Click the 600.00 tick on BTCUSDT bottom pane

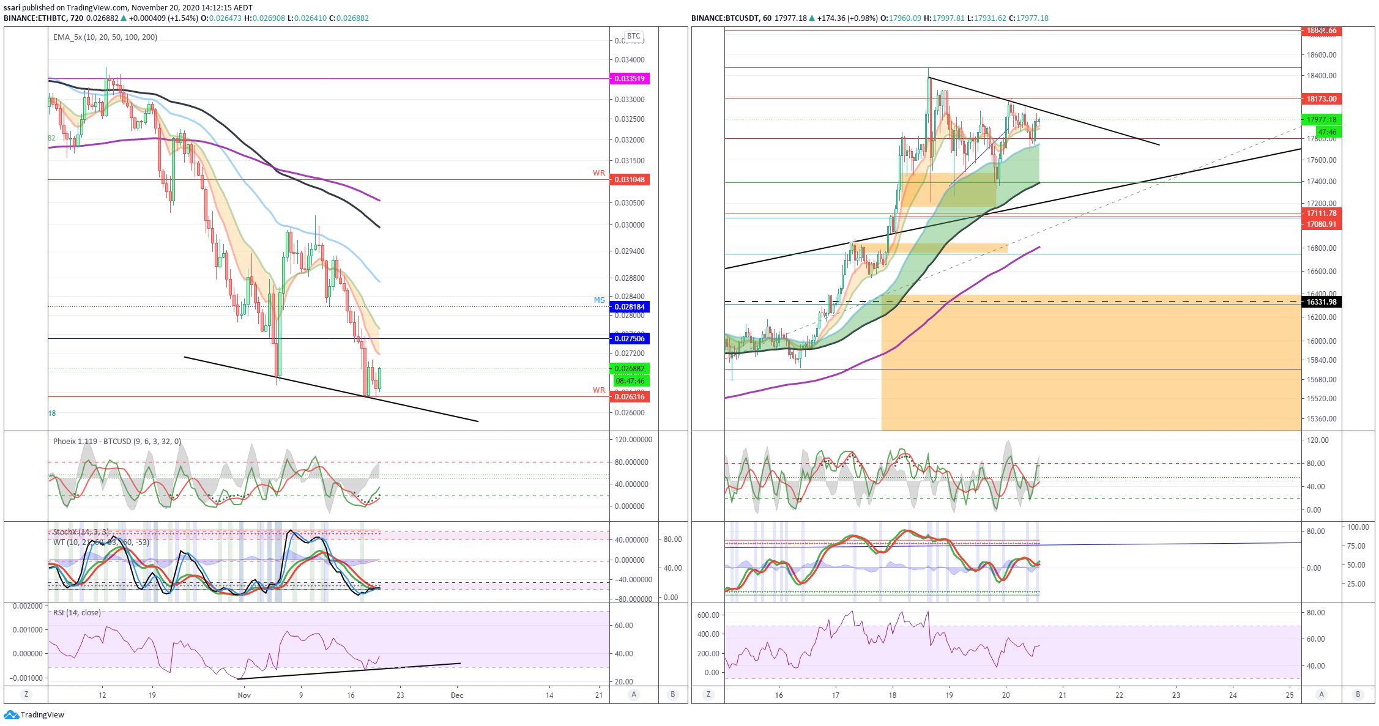(708, 615)
